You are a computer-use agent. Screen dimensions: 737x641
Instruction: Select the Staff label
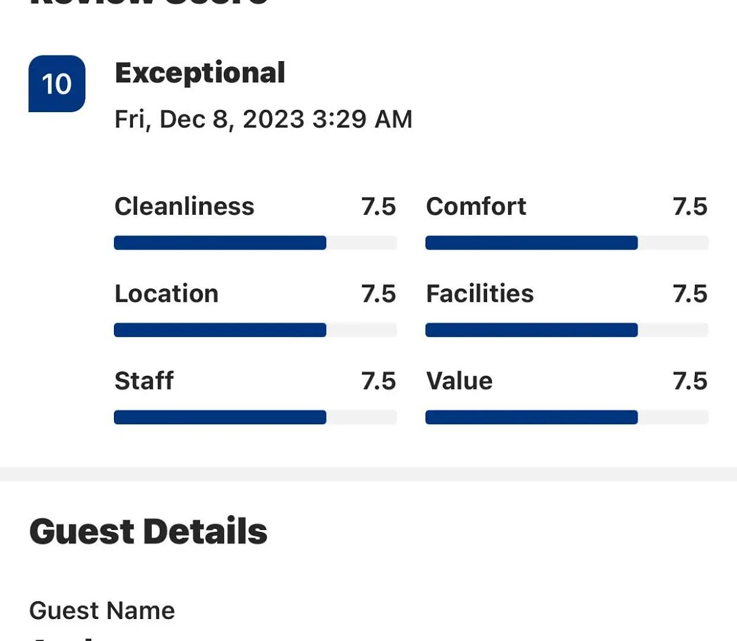(x=144, y=381)
